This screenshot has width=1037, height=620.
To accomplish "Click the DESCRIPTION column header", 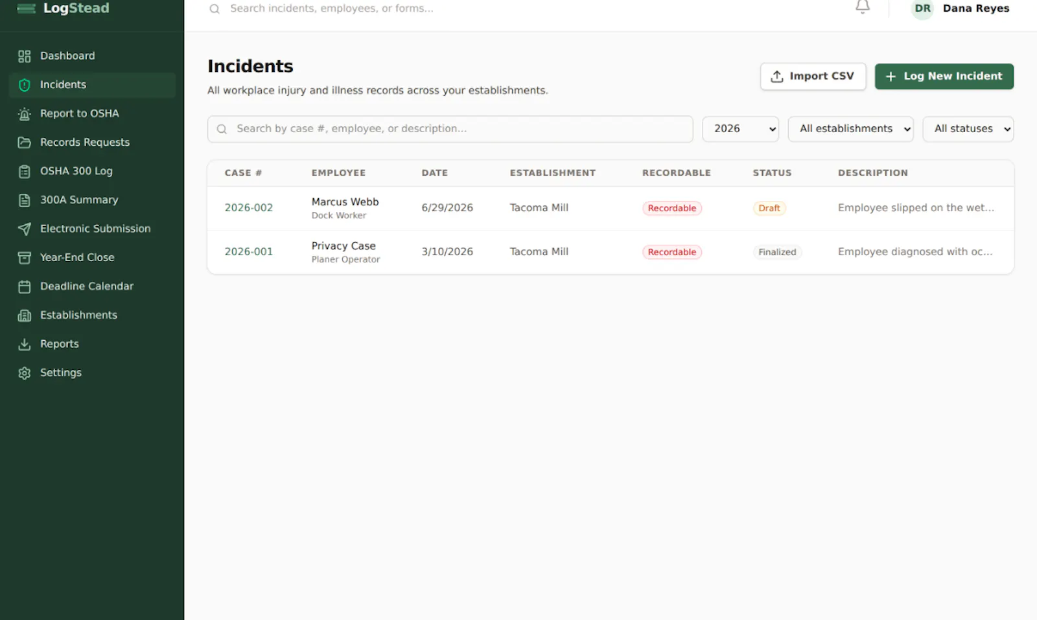I will tap(873, 173).
